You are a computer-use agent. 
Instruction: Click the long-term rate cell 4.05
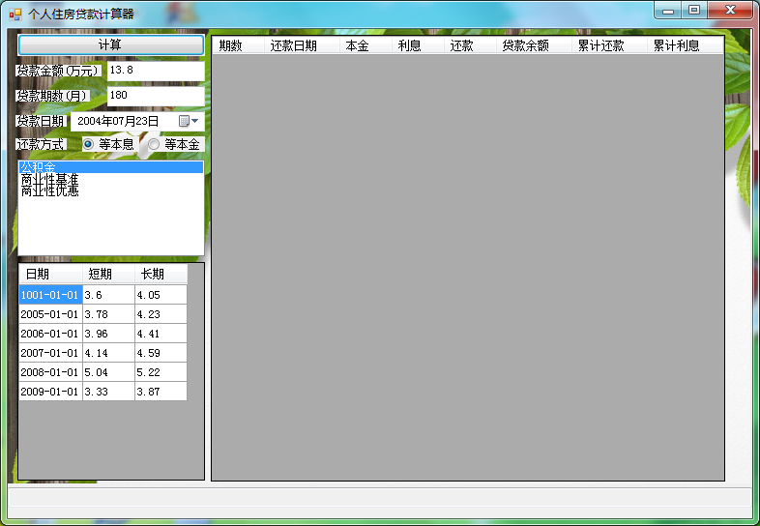pyautogui.click(x=161, y=295)
